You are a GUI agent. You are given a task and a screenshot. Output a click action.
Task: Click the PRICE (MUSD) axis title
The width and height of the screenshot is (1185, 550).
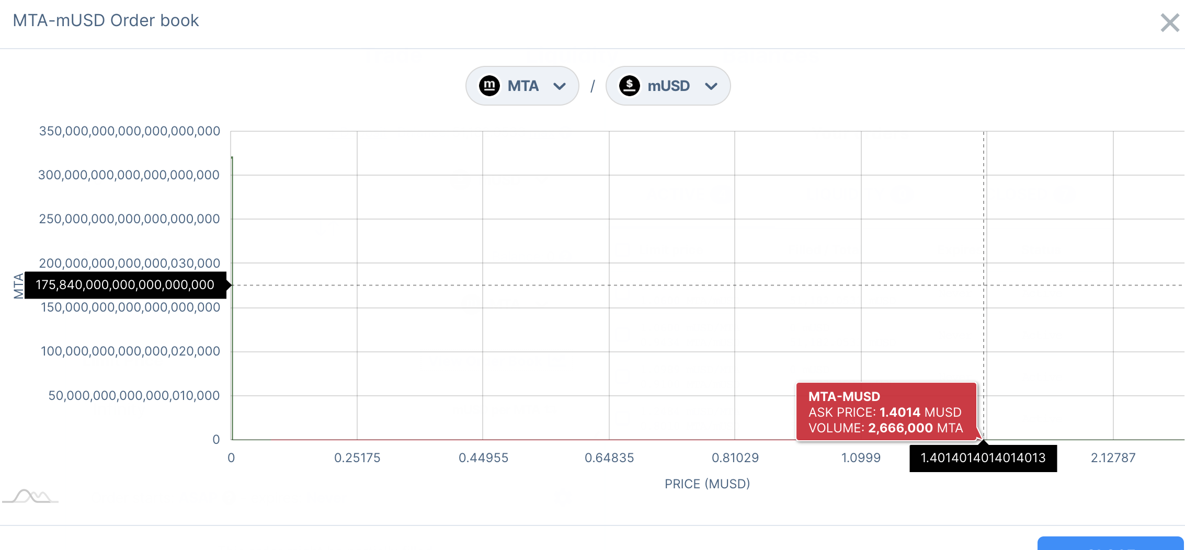tap(707, 484)
